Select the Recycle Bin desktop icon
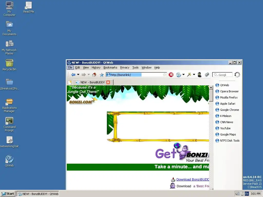The width and height of the screenshot is (263, 197). 10,65
